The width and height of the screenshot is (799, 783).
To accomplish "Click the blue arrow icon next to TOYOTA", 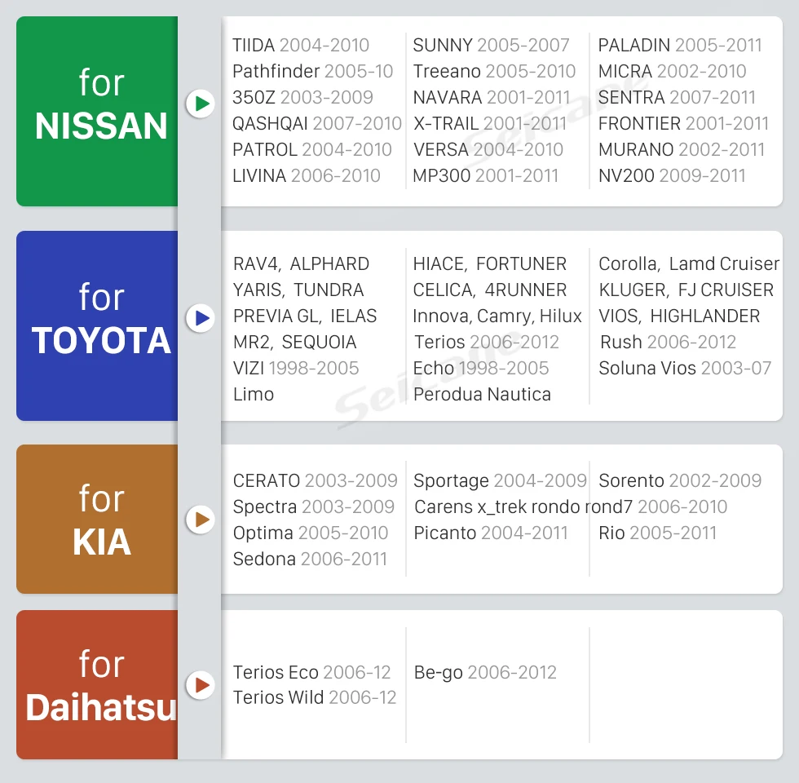I will [x=201, y=318].
